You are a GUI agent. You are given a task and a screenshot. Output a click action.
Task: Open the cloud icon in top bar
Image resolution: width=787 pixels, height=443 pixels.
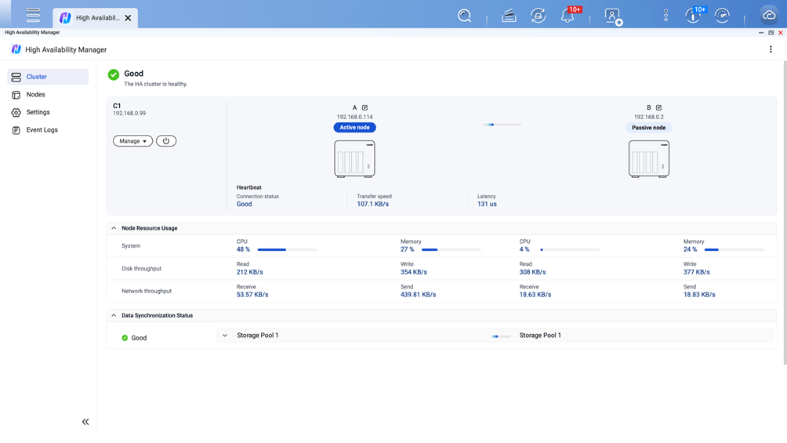769,16
